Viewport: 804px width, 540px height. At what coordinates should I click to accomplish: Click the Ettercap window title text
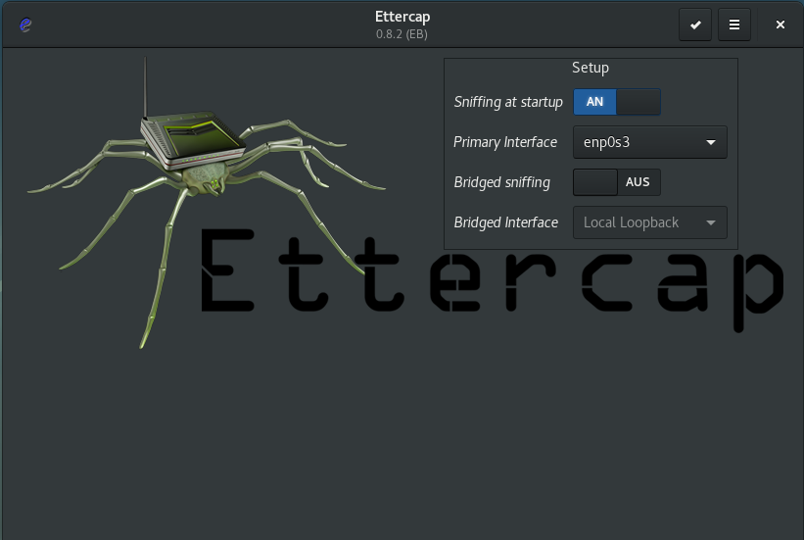pos(402,17)
